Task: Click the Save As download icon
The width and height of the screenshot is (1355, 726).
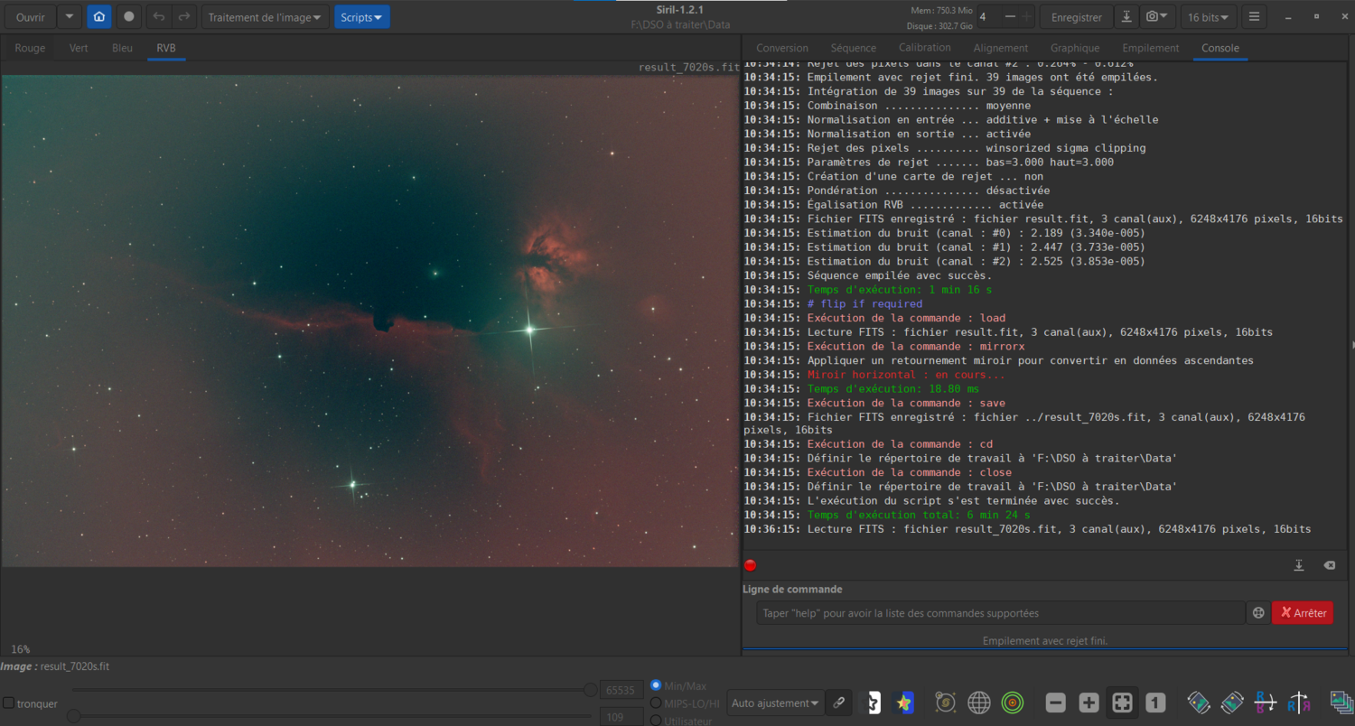Action: [x=1126, y=16]
